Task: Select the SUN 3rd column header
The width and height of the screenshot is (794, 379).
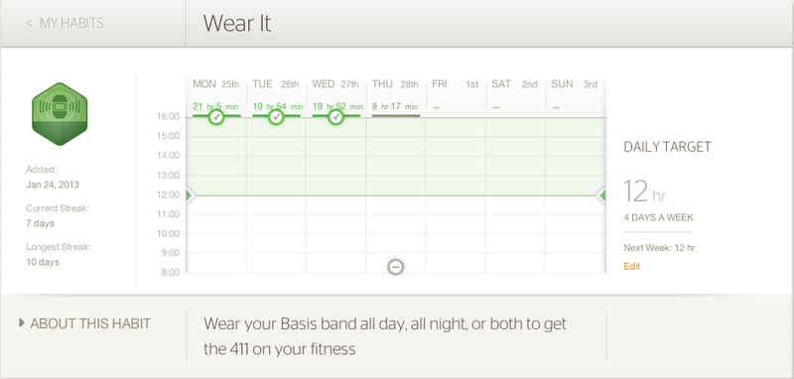Action: tap(575, 84)
